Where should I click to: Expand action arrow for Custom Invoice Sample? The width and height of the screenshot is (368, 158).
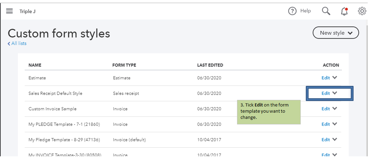[335, 109]
